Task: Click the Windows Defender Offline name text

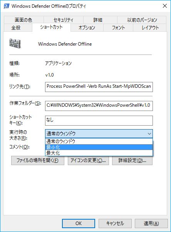Action: coord(65,44)
